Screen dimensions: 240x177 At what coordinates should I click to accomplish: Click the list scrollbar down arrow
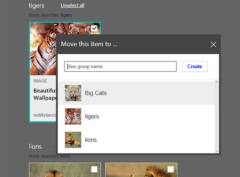click(x=216, y=151)
